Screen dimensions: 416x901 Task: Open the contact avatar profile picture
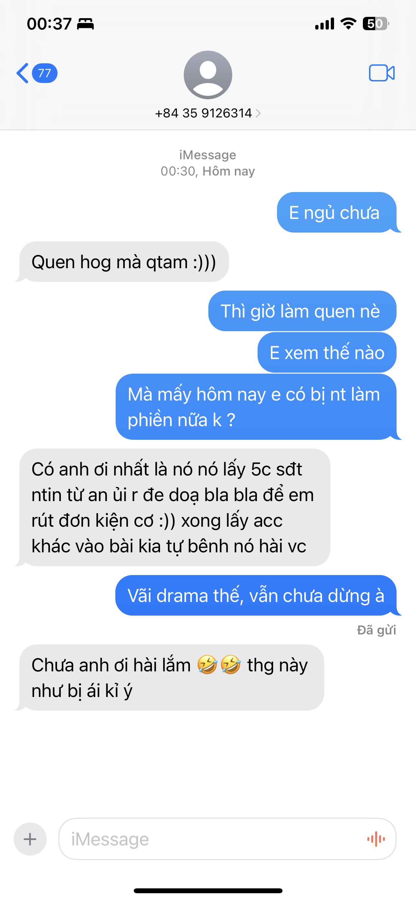208,75
